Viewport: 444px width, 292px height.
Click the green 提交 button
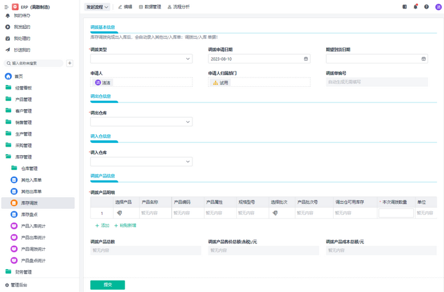point(107,285)
